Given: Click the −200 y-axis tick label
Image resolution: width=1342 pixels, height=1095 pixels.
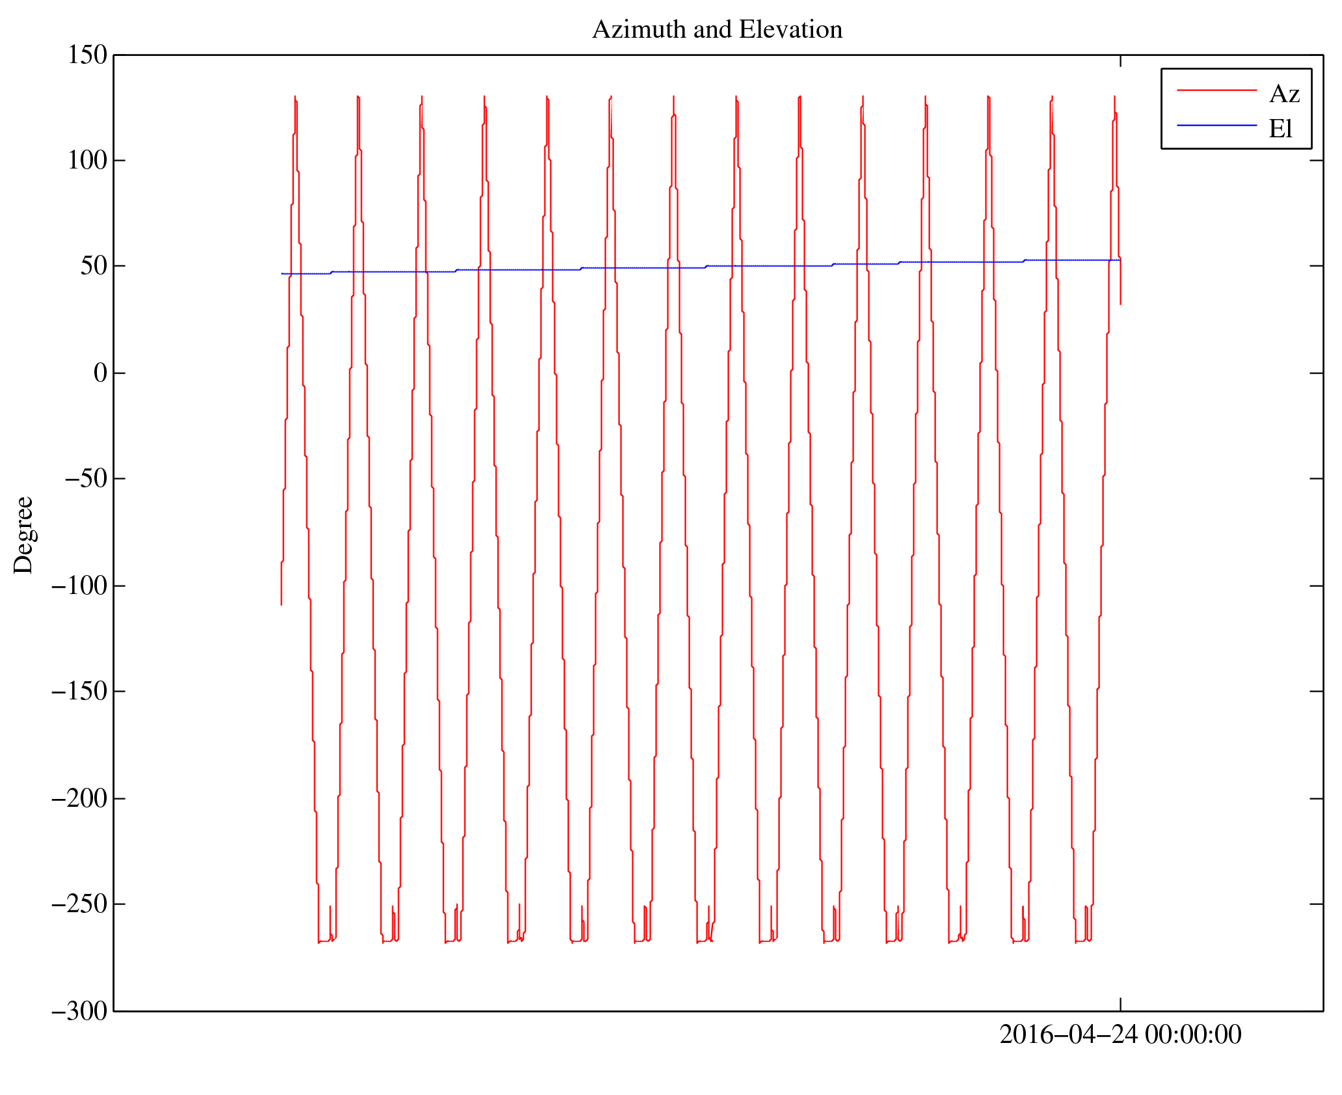Looking at the screenshot, I should coord(79,798).
